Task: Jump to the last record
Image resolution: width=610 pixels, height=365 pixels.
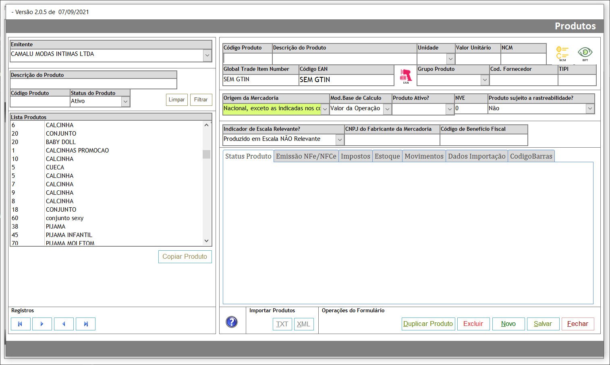Action: 85,324
